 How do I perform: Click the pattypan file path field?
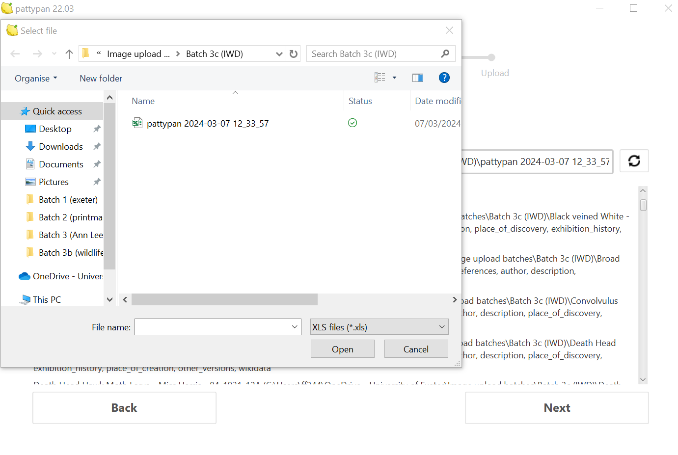tap(537, 161)
